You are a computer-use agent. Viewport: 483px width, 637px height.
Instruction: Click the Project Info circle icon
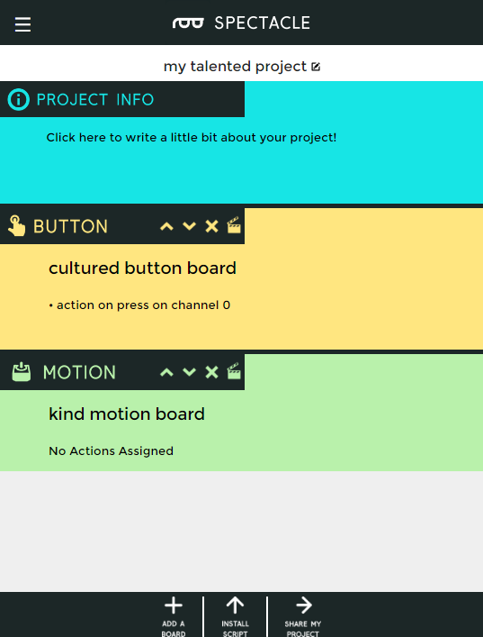[19, 99]
